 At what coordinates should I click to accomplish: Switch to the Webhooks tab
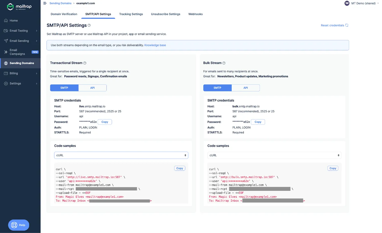point(196,14)
